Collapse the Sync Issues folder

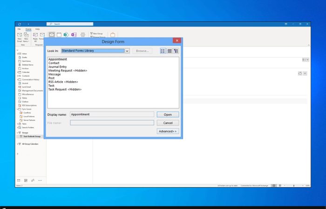pyautogui.click(x=18, y=109)
